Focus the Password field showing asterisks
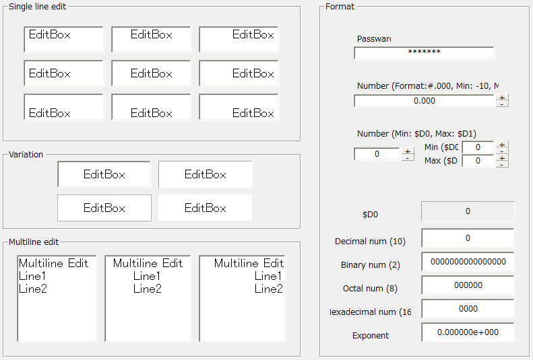This screenshot has height=360, width=533. click(x=424, y=52)
